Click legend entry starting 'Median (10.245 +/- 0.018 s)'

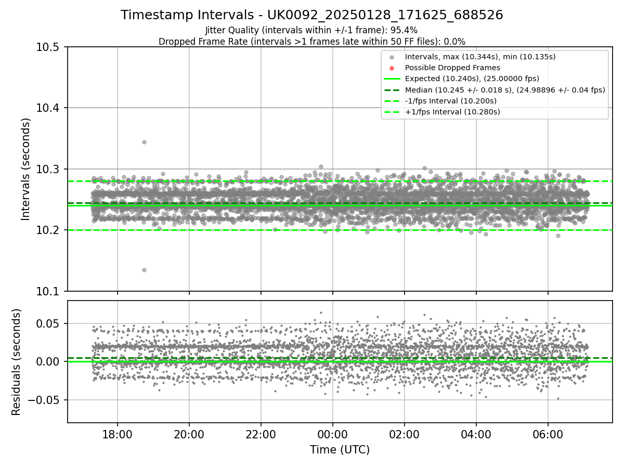click(x=505, y=89)
